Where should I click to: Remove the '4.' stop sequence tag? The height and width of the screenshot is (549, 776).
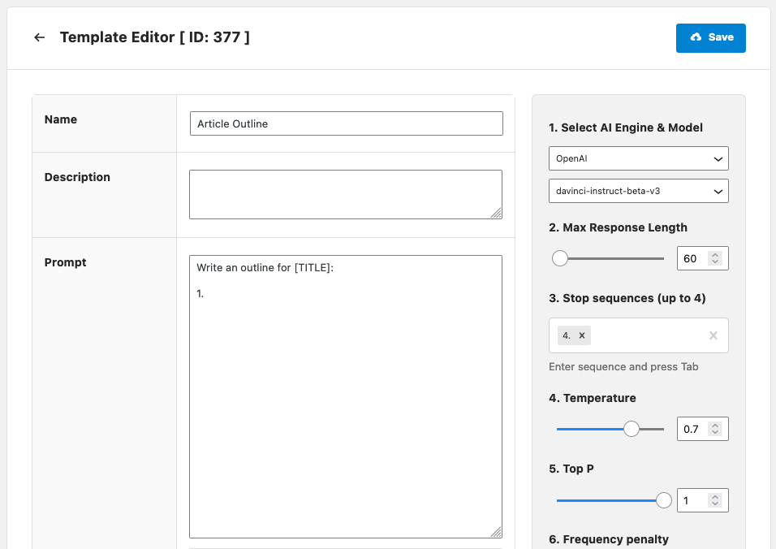pyautogui.click(x=582, y=335)
